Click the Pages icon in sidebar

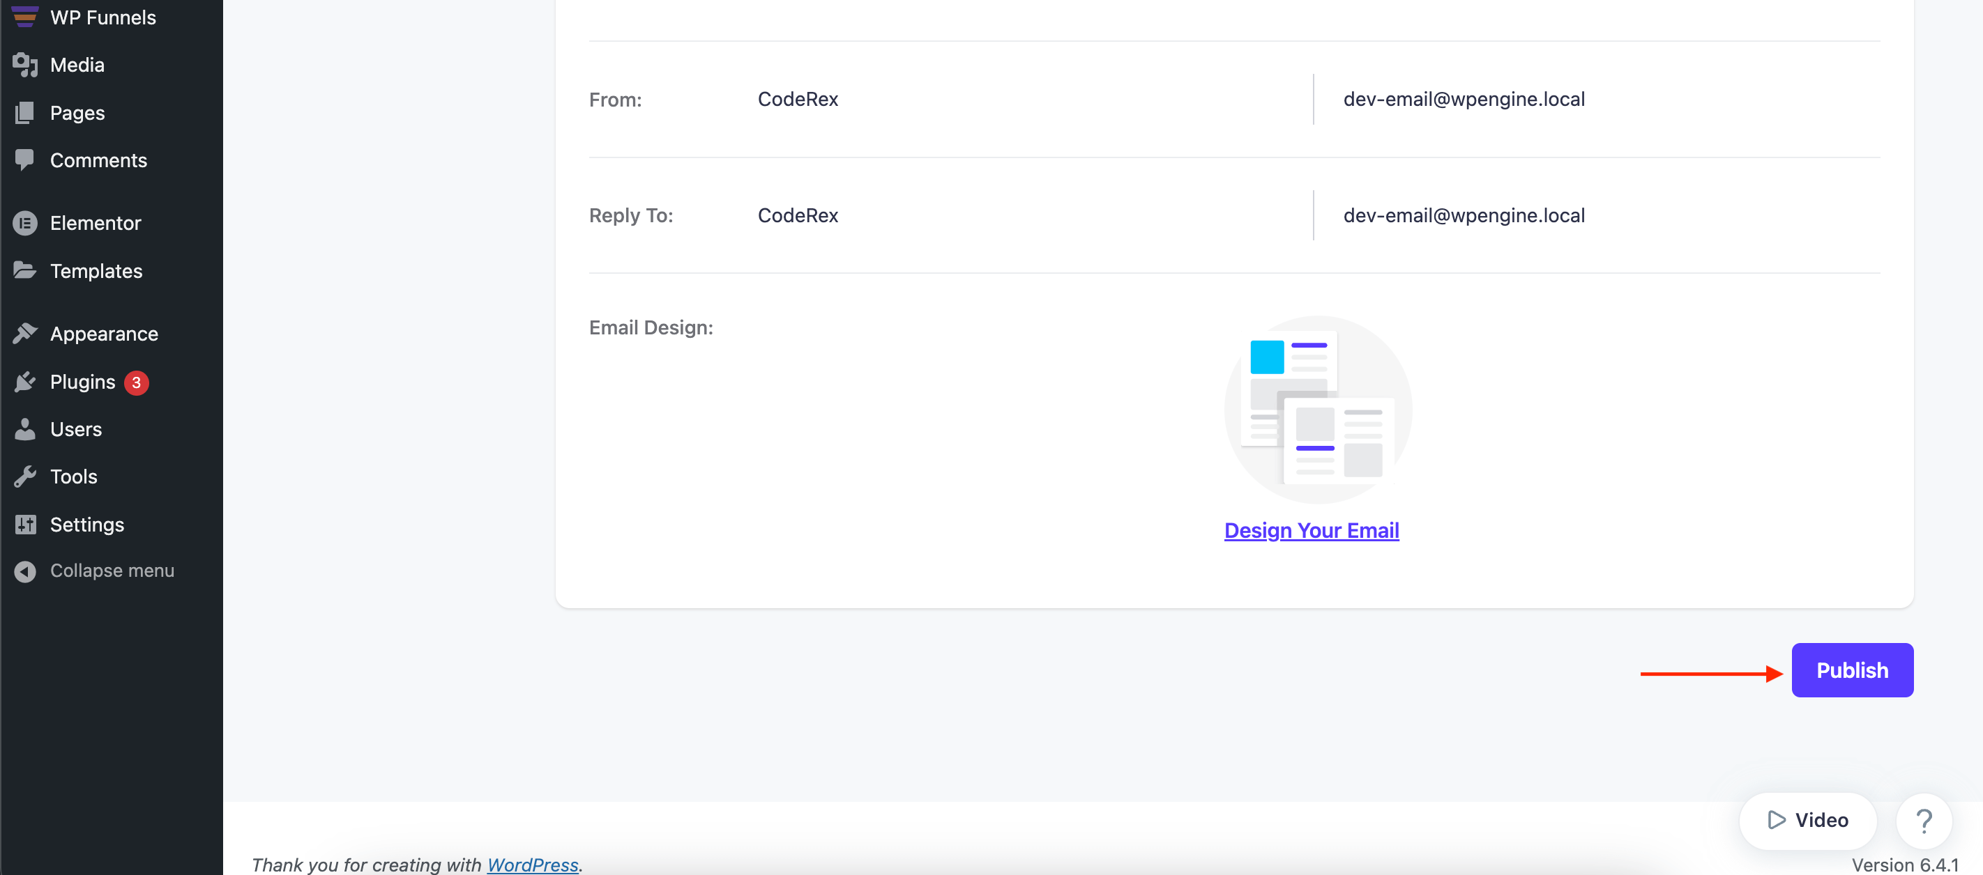(24, 113)
